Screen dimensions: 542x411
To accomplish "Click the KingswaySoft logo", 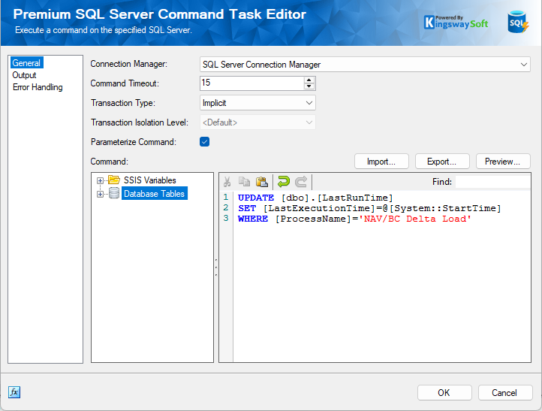I will (x=456, y=23).
